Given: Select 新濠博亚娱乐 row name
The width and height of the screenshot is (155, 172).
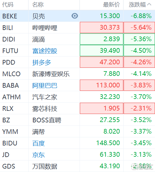Looking at the screenshot, I should 51,74.
